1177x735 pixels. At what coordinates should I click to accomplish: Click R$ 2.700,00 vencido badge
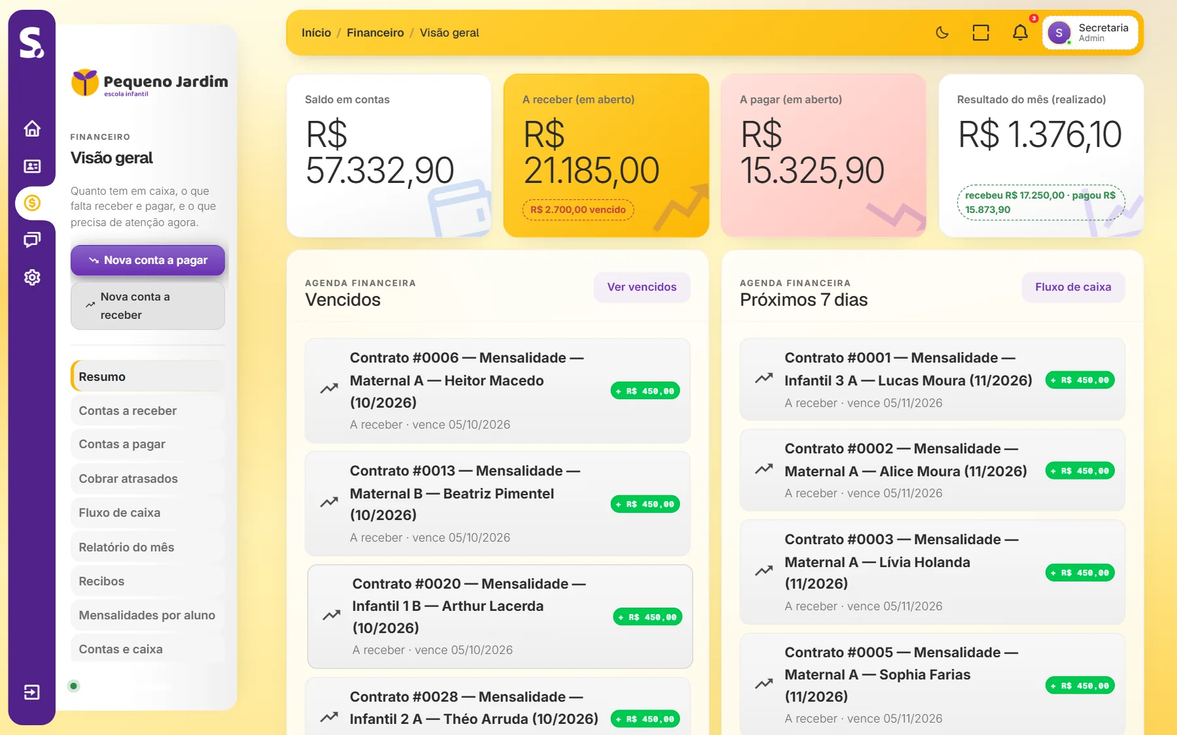[578, 210]
